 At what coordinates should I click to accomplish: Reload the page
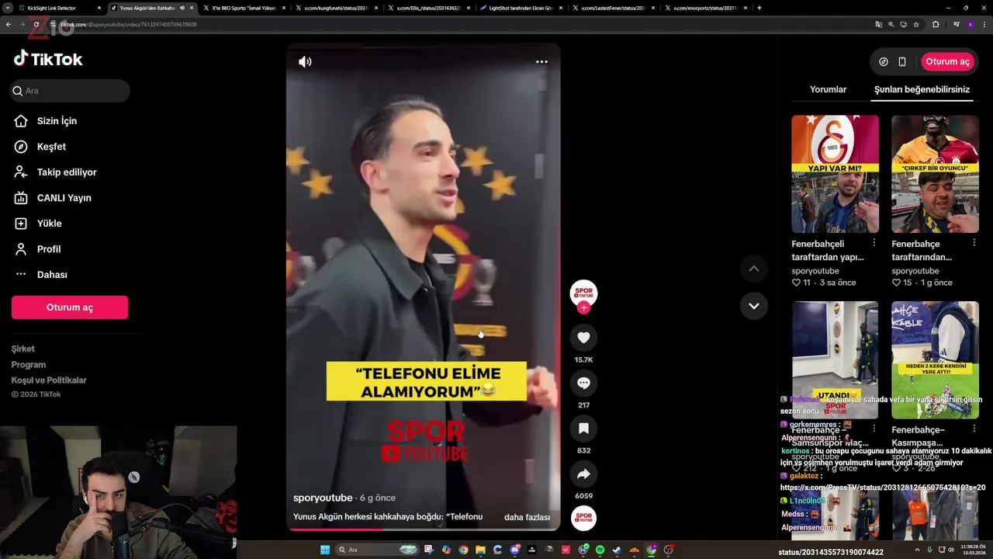(36, 24)
